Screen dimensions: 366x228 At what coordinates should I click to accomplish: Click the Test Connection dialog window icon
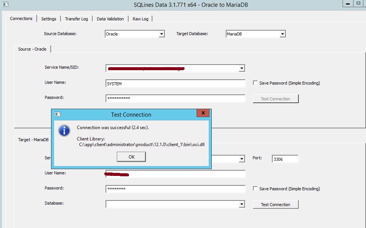point(57,114)
